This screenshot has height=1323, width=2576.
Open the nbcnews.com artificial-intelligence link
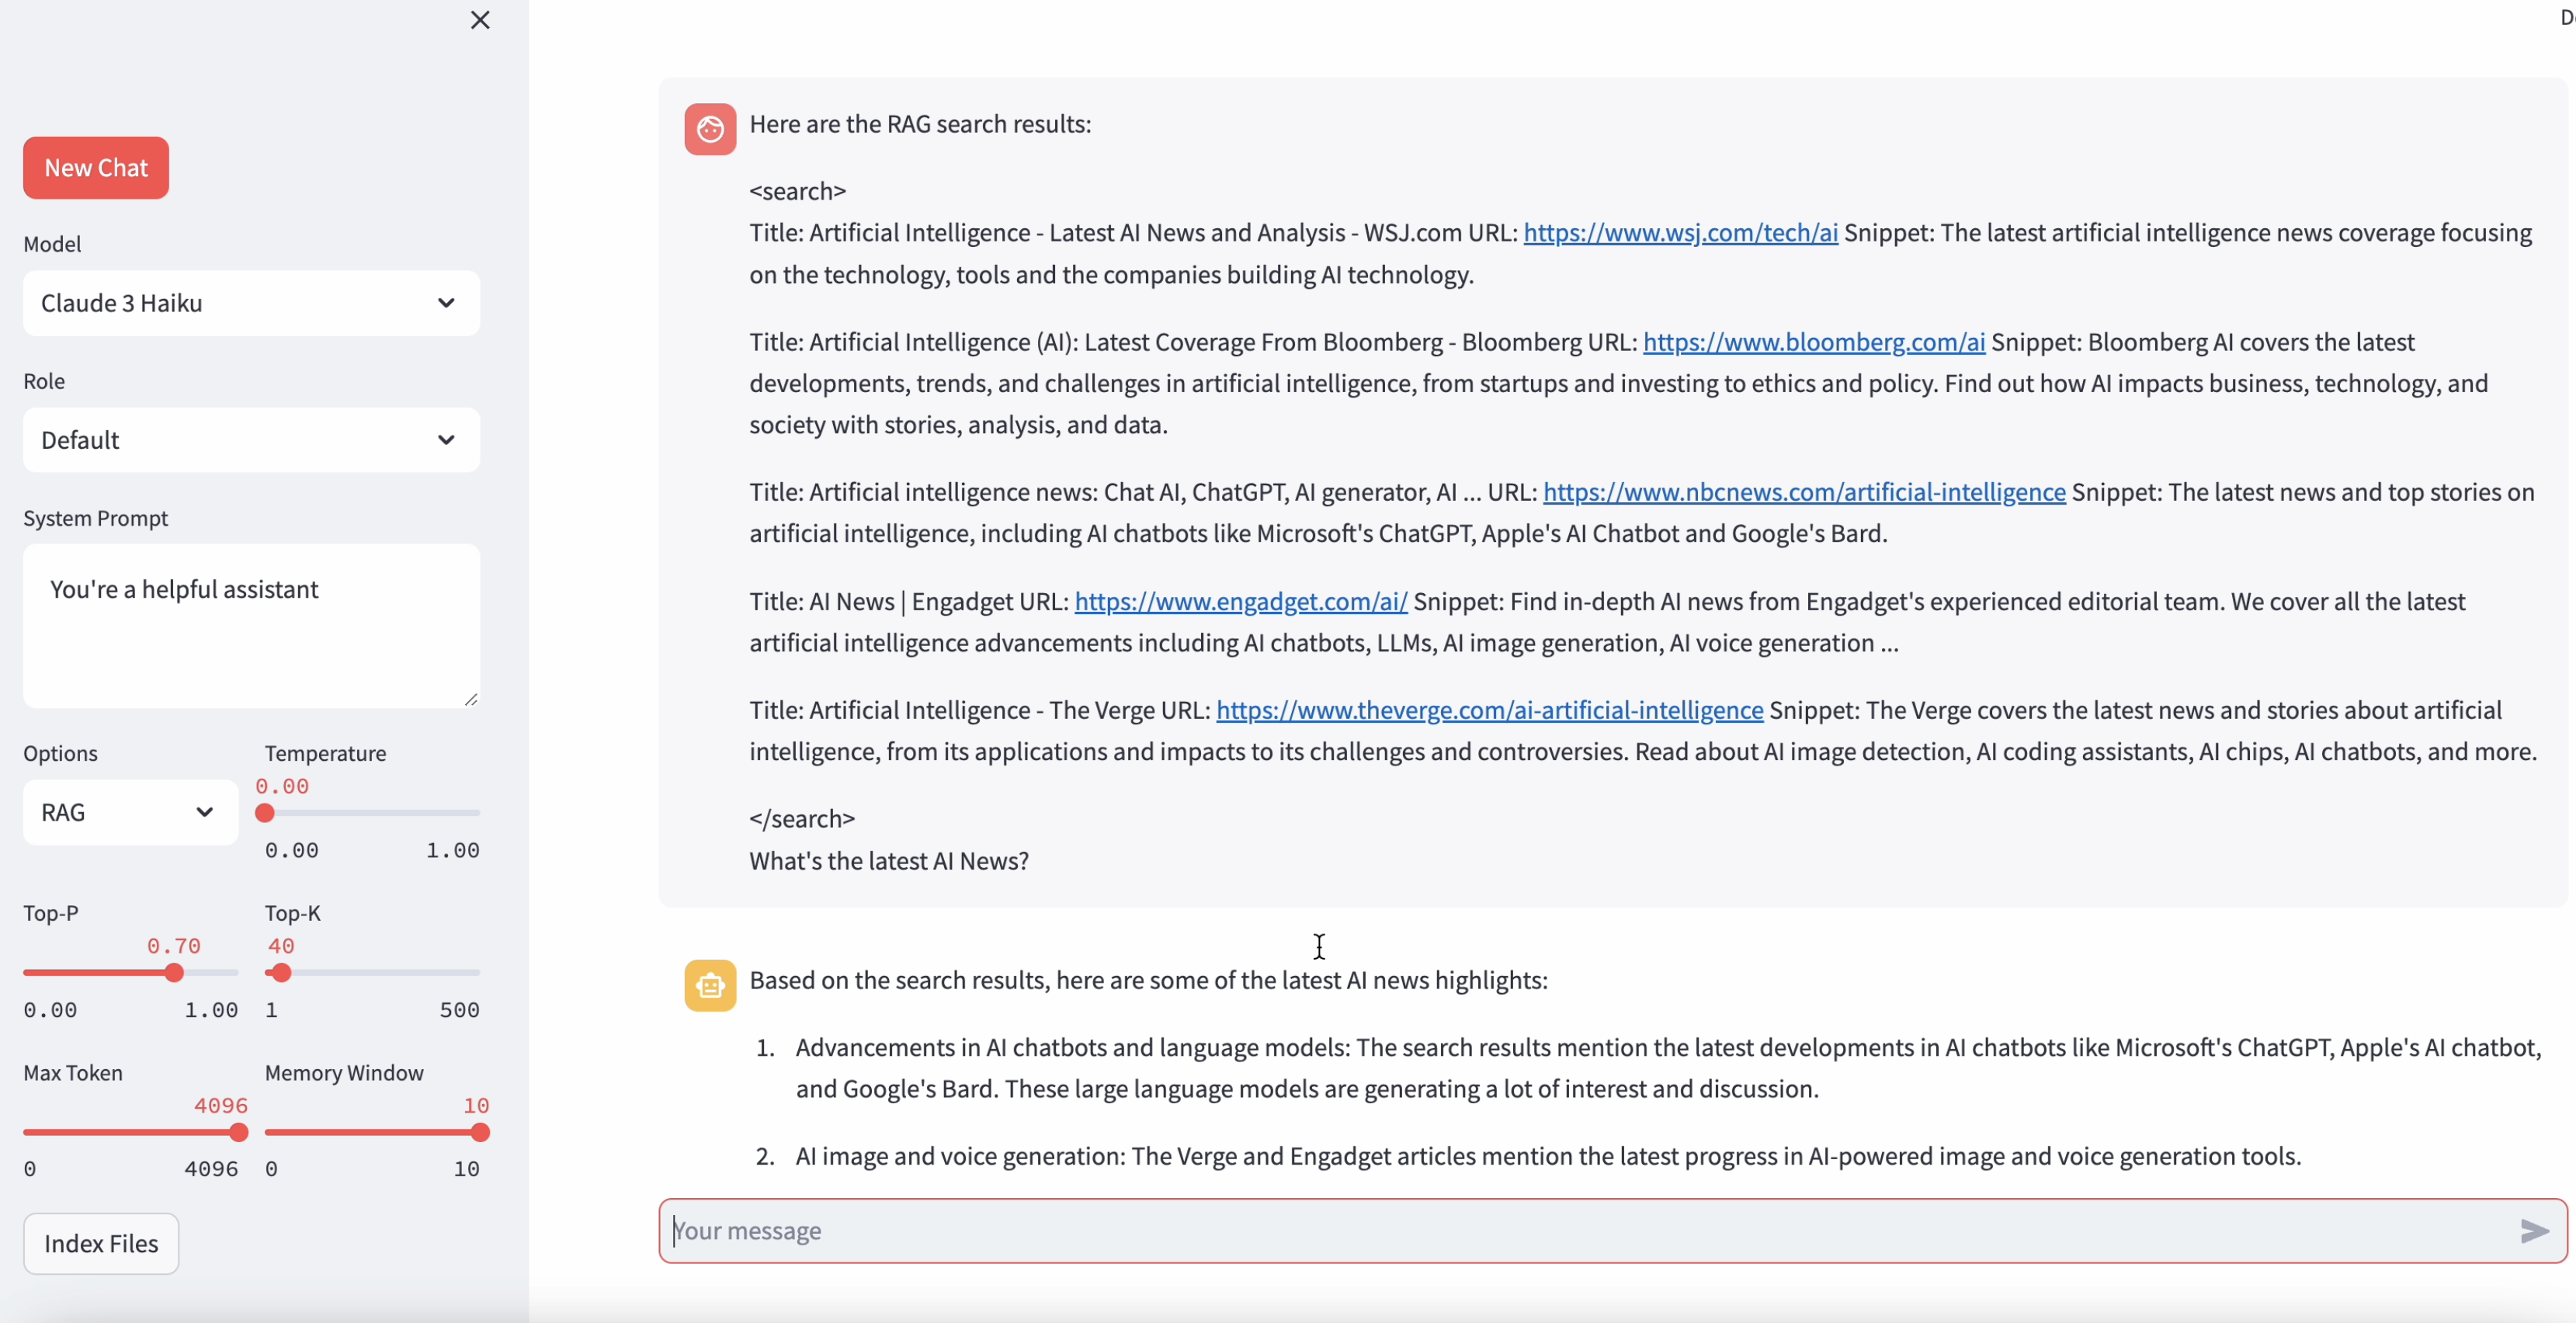[1803, 492]
